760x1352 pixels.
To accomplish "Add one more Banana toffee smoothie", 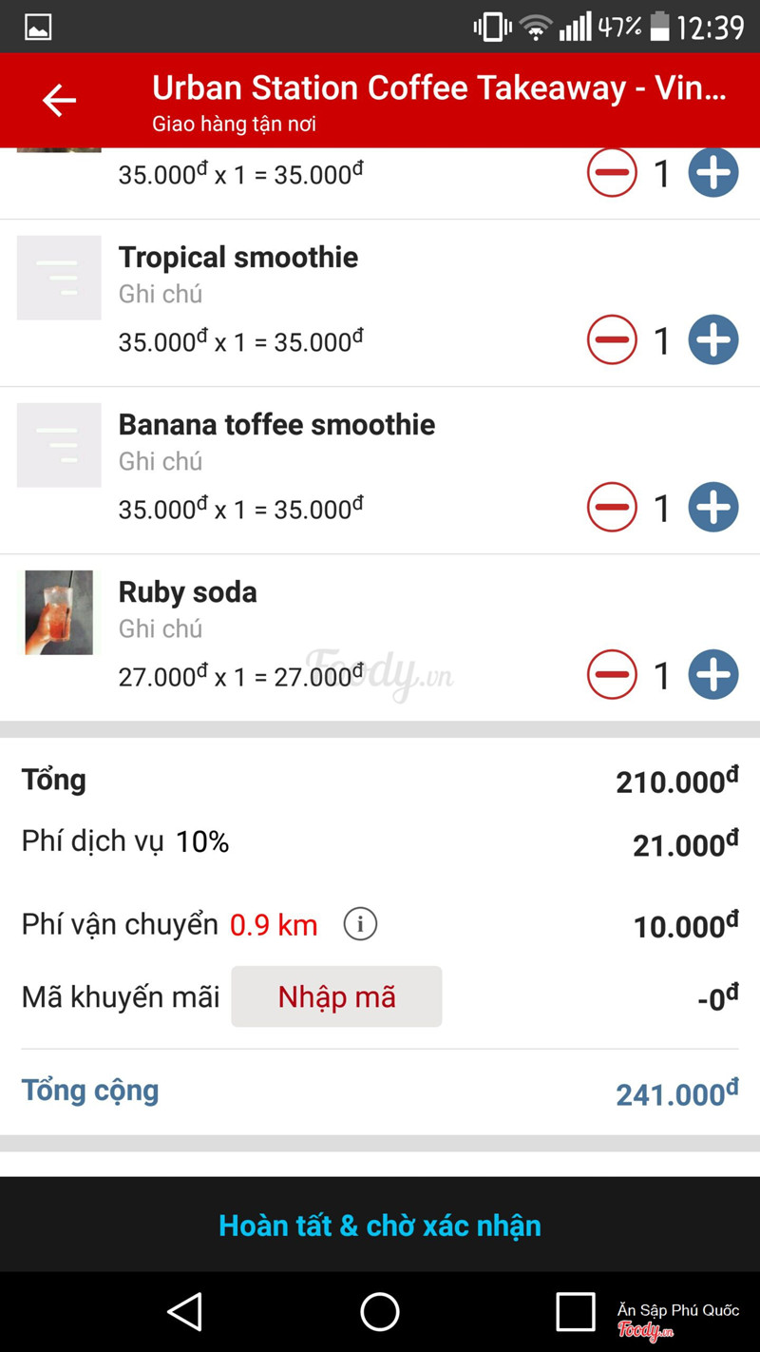I will tap(712, 507).
